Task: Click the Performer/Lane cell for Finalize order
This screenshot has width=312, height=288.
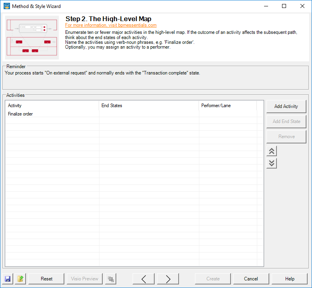Action: (x=228, y=114)
